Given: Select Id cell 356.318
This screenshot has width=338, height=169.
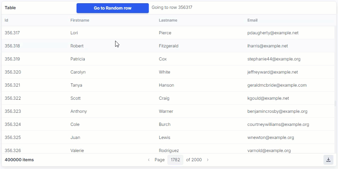Looking at the screenshot, I should click(12, 46).
